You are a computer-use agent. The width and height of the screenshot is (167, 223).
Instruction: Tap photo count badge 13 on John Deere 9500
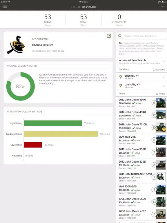pos(154,202)
